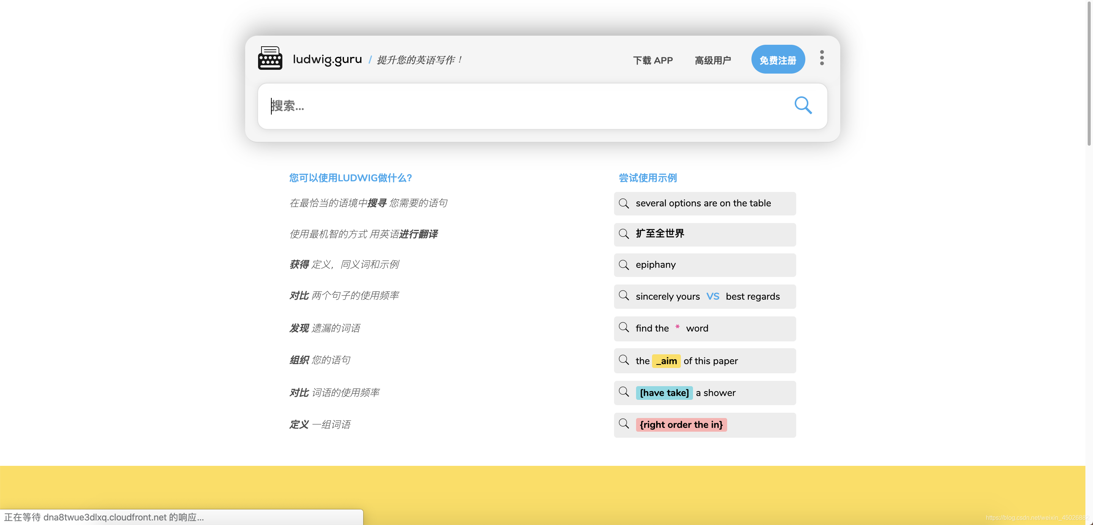
Task: Click the Ludwig typewriter logo icon
Action: tap(270, 58)
